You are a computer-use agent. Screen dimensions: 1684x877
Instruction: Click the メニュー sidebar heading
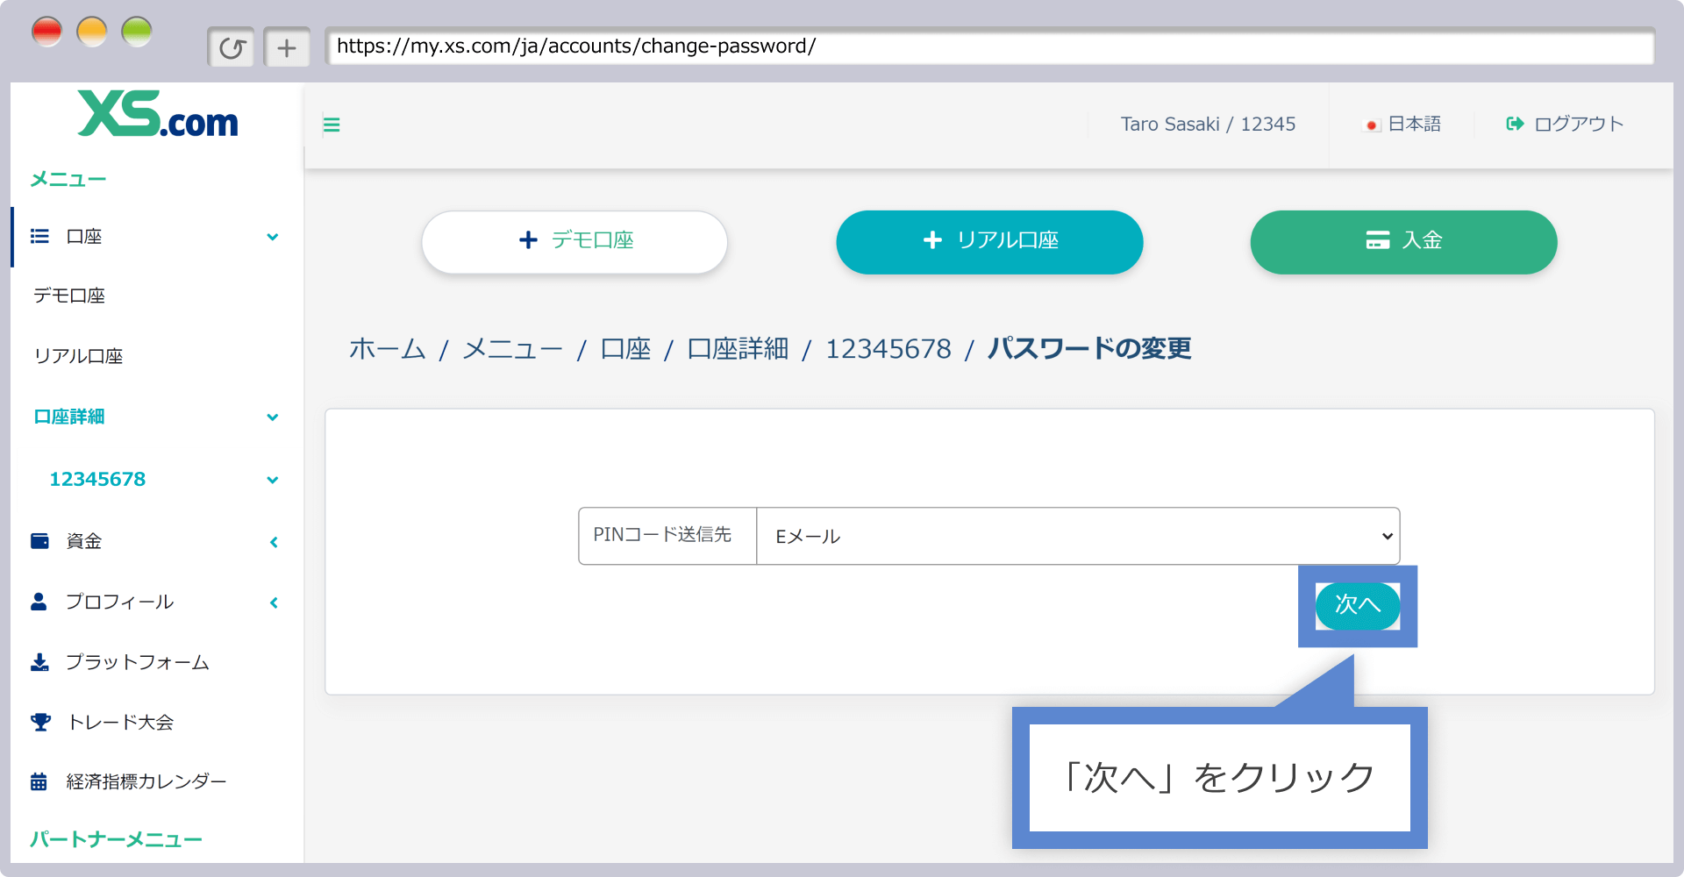(x=68, y=180)
